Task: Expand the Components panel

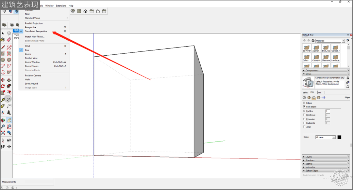Action: click(325, 70)
